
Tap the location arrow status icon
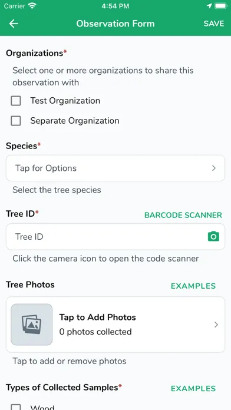tap(209, 6)
